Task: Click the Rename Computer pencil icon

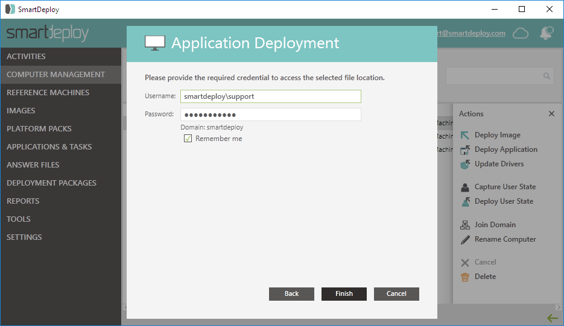Action: click(x=465, y=240)
